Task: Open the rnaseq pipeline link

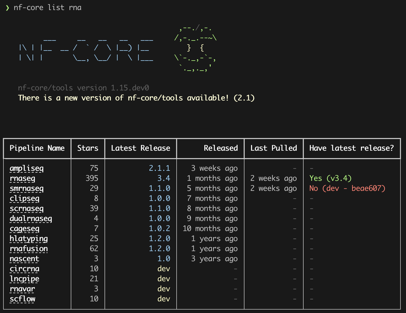Action: [22, 178]
